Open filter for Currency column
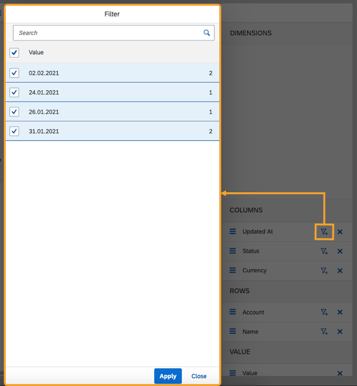357x386 pixels. click(x=324, y=271)
